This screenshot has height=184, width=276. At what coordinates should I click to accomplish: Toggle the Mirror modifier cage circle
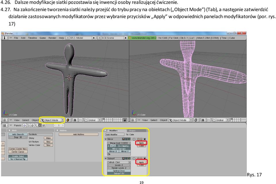click(134, 139)
